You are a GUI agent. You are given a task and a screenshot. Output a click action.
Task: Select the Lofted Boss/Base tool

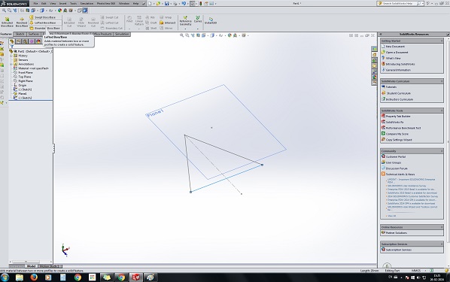click(45, 23)
